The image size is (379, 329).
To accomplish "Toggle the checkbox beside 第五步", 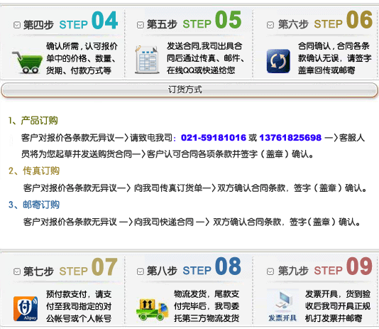I will [x=141, y=25].
